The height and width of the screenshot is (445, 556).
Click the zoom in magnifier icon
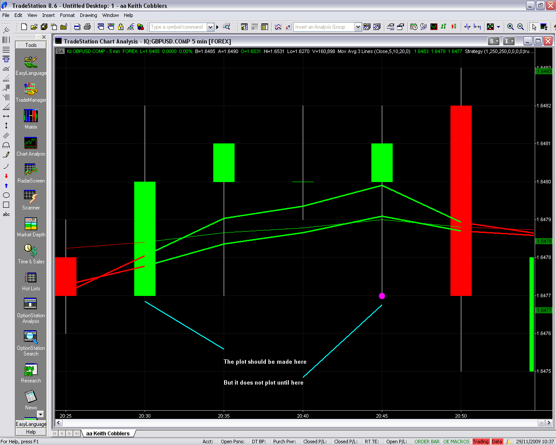[x=510, y=27]
